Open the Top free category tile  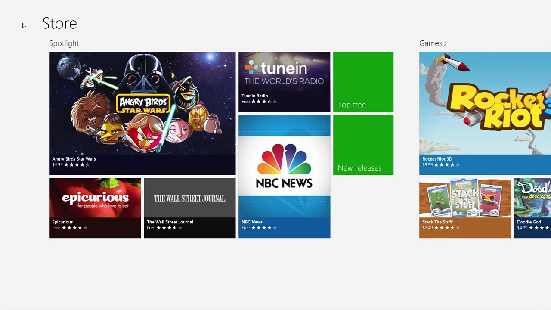coord(363,82)
